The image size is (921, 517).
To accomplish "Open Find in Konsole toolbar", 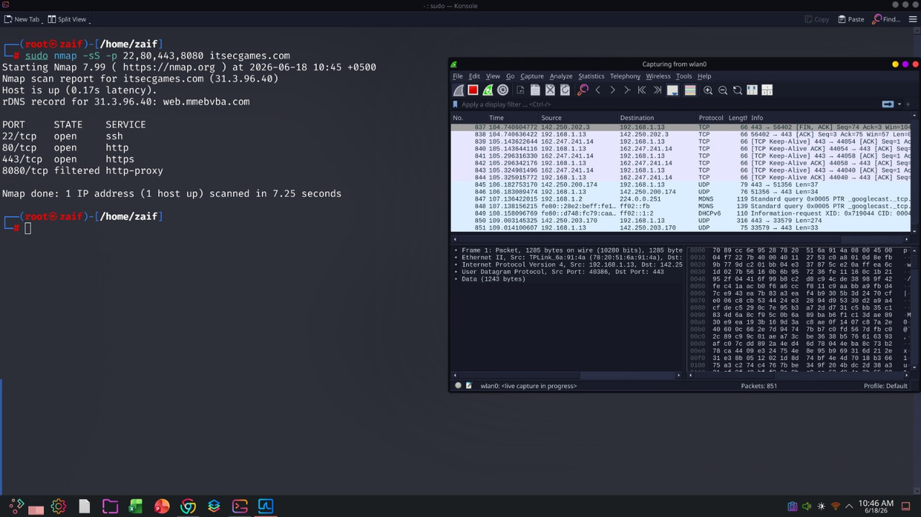I will (x=886, y=19).
